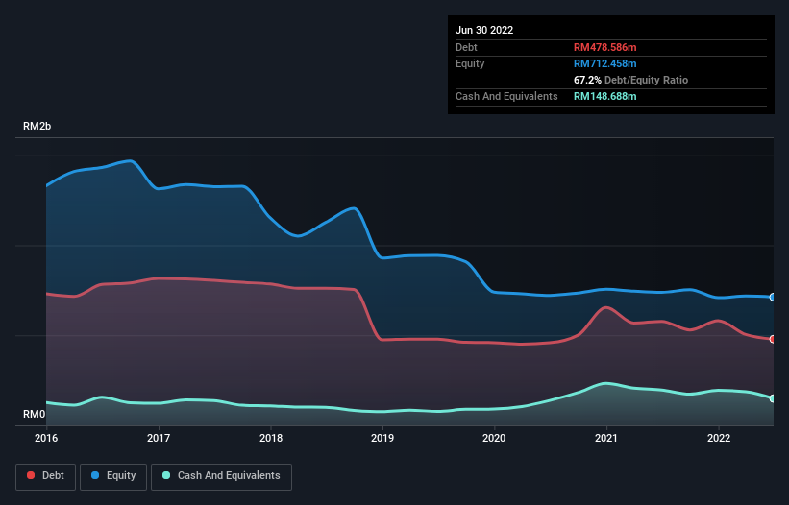Screen dimensions: 789x505
Task: Click the RM148.688m cash value
Action: pos(604,96)
